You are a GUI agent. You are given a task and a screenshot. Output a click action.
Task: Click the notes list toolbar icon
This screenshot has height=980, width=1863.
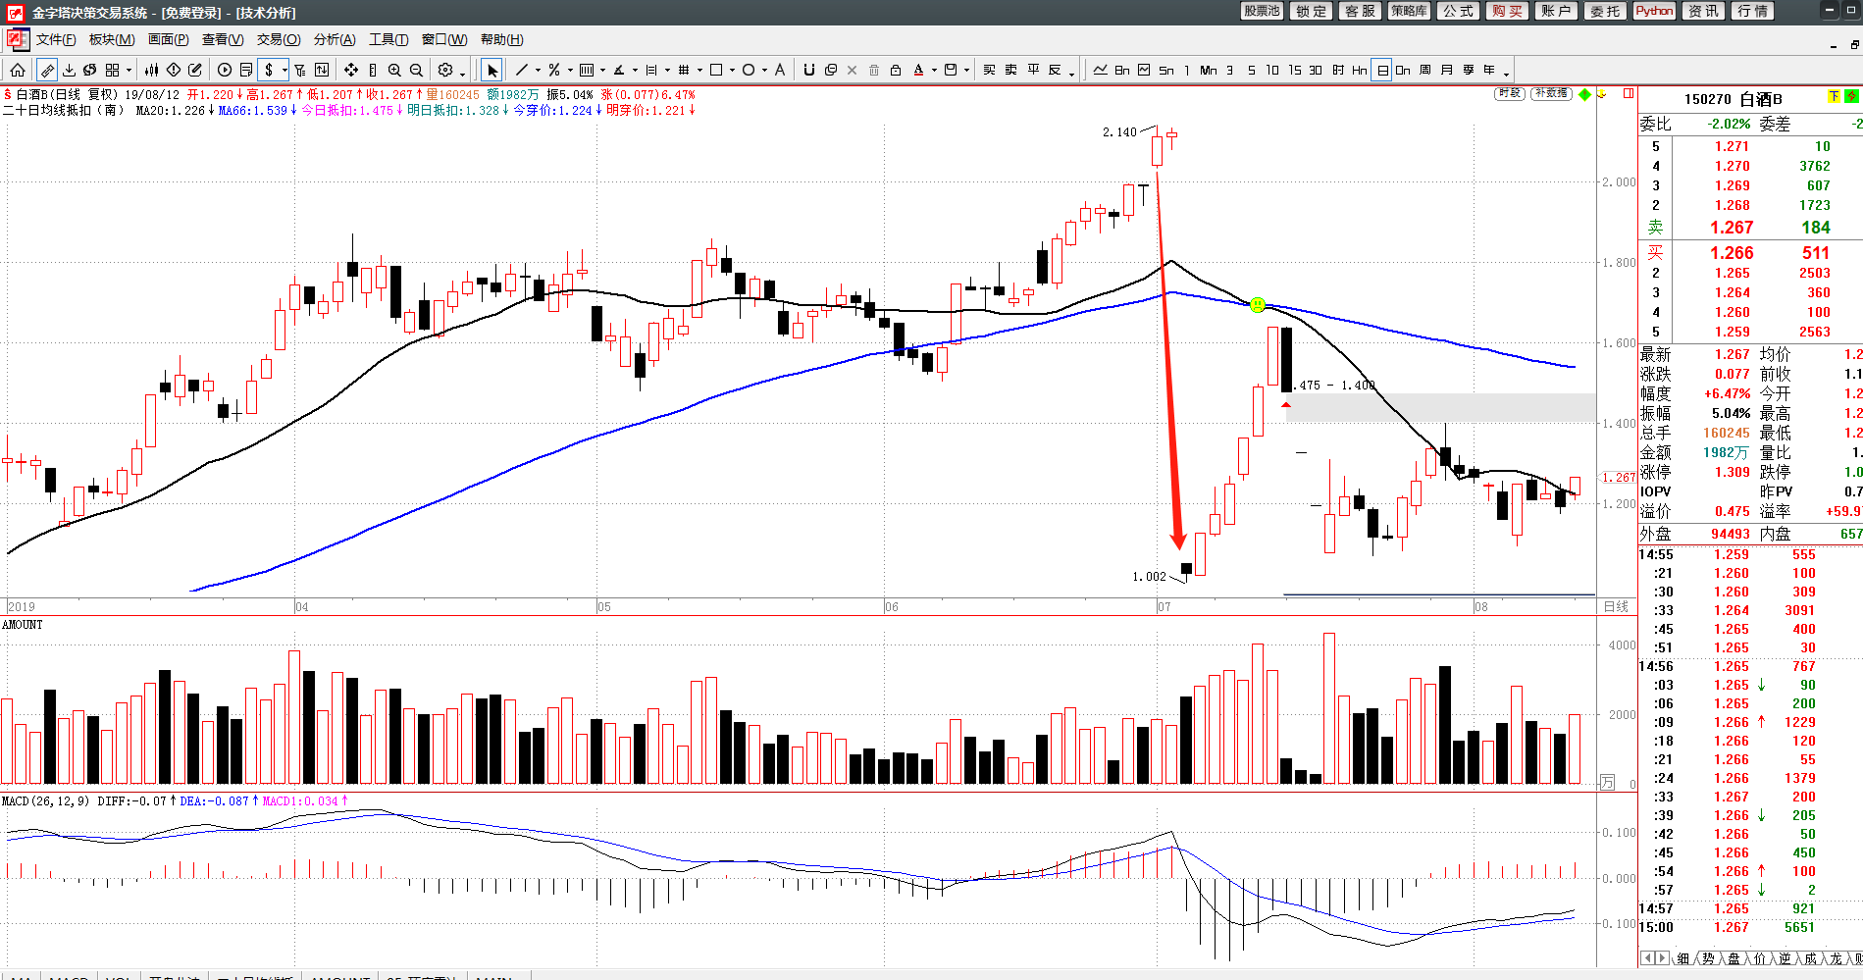[246, 70]
